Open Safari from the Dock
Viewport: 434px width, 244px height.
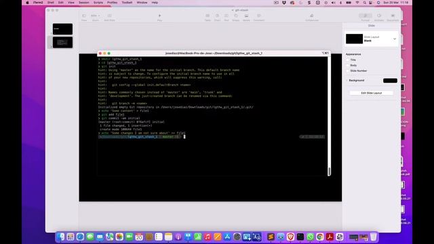[x=80, y=237]
